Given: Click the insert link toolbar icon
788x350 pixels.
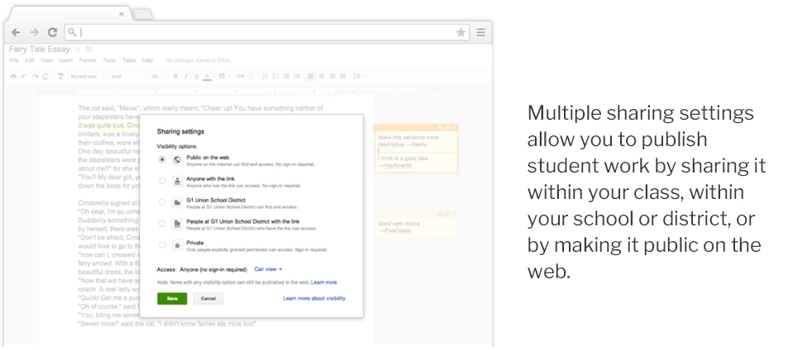Looking at the screenshot, I should (x=240, y=77).
